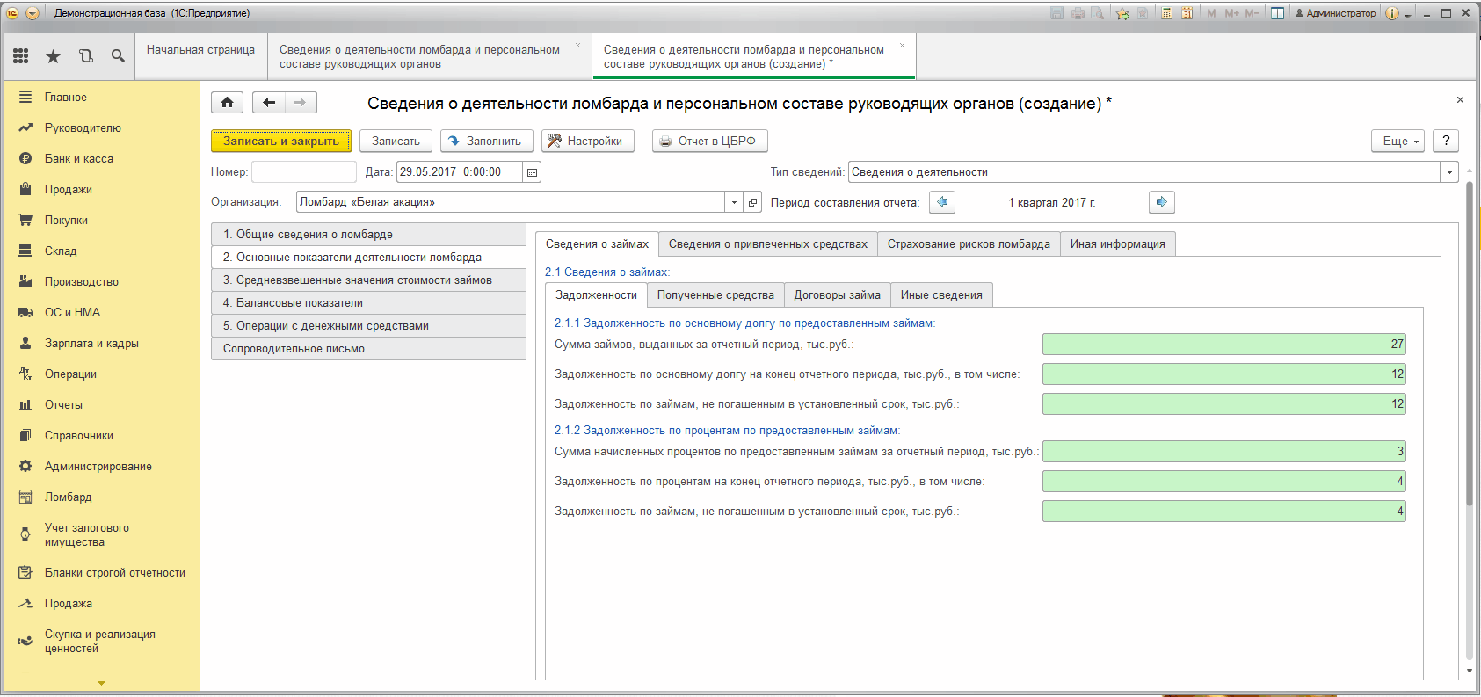The height and width of the screenshot is (697, 1481).
Task: Open Ломбард section in sidebar
Action: coord(102,497)
